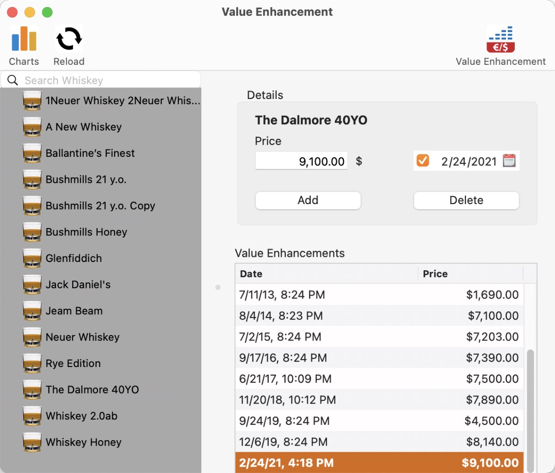Click the $4,500.00 price cell
The image size is (555, 473).
492,421
